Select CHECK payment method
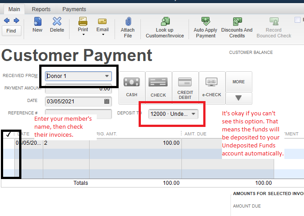This screenshot has height=216, width=304. click(x=158, y=88)
